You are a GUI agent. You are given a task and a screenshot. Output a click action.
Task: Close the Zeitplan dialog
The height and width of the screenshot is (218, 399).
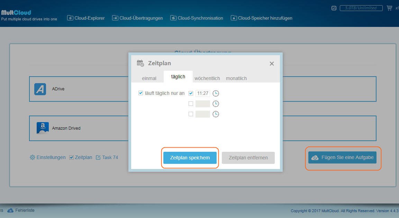pos(272,63)
